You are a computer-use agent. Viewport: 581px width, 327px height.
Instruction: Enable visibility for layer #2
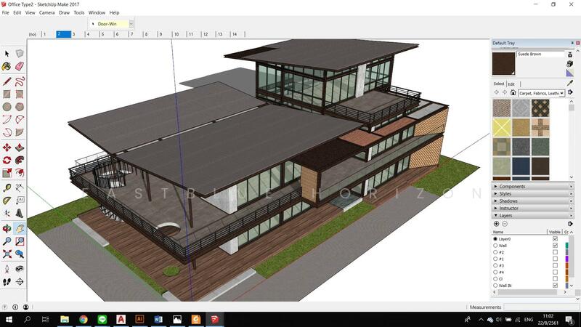pos(555,252)
